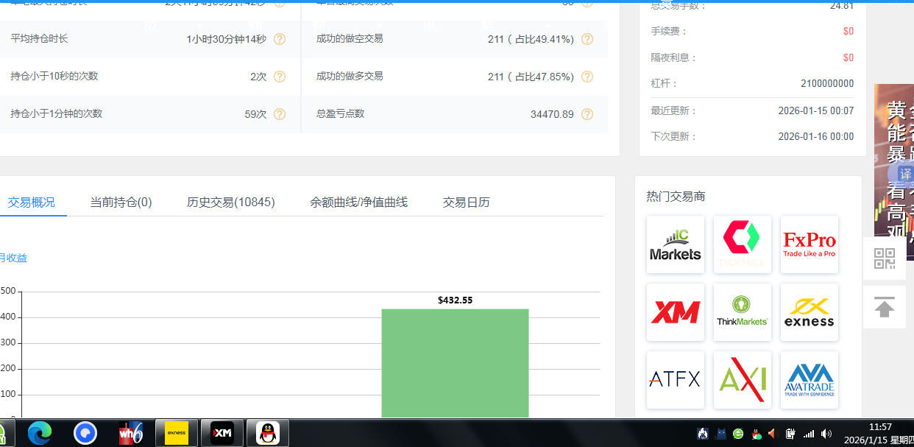Click the speaker volume icon in system tray

(826, 434)
